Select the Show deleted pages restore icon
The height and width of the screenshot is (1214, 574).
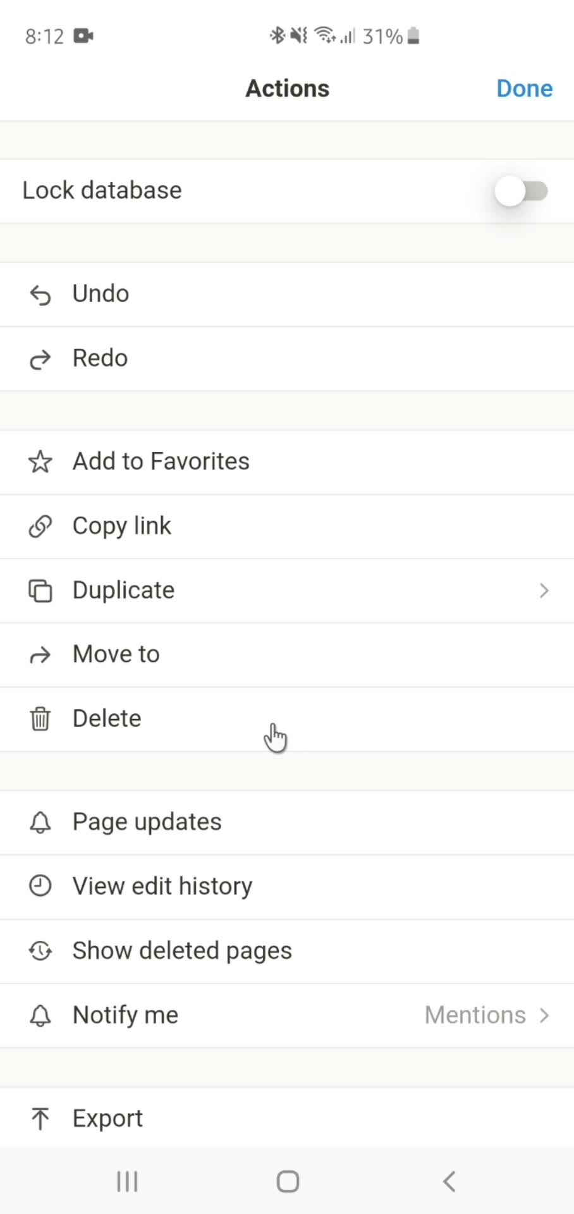tap(40, 951)
